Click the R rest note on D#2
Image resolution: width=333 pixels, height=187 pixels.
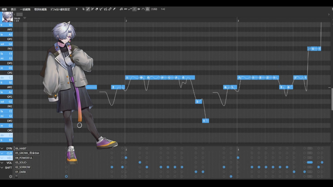click(206, 121)
